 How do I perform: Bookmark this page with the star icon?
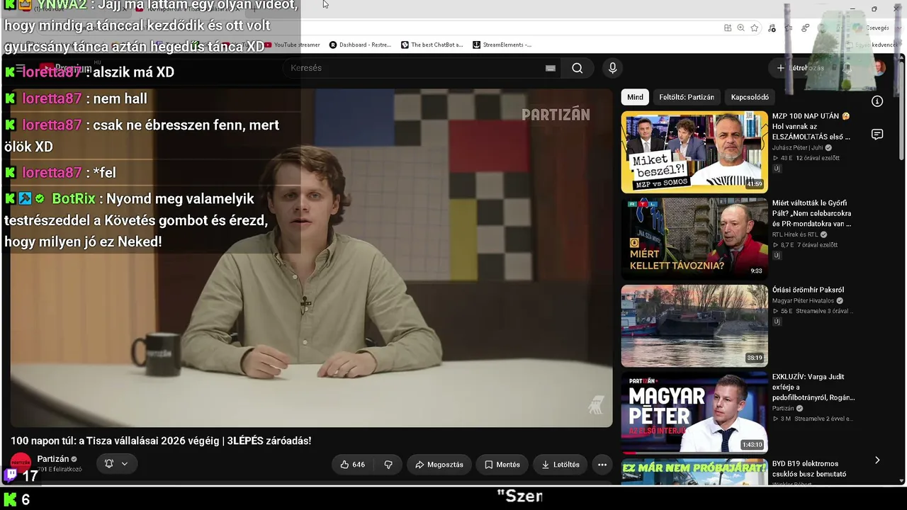(x=755, y=28)
